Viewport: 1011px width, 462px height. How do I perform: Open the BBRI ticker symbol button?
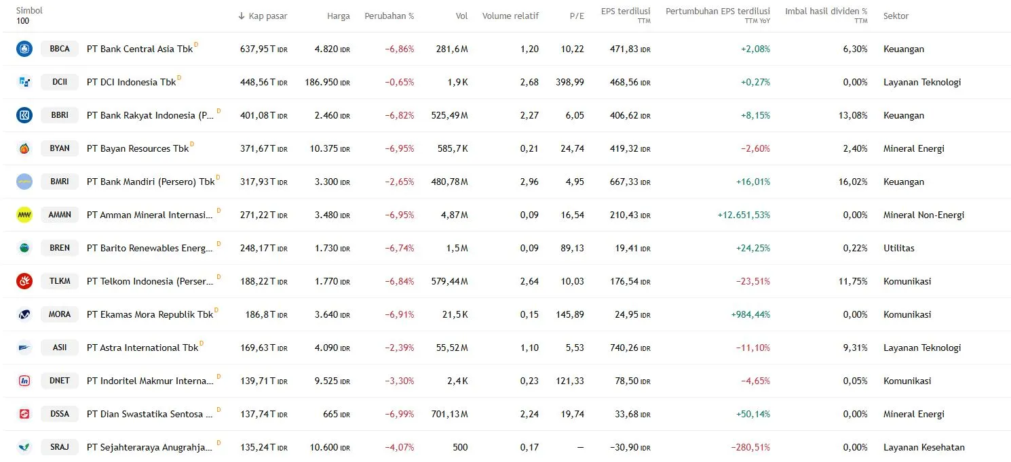(x=60, y=115)
